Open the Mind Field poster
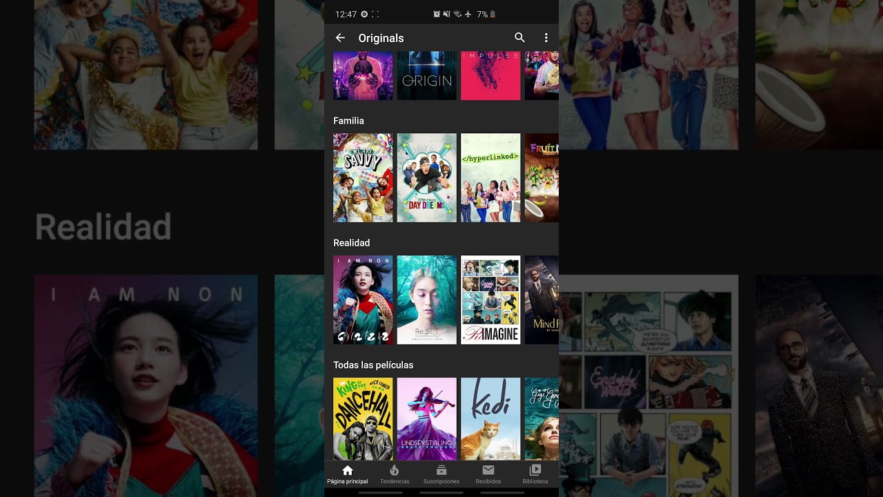The image size is (883, 497). click(542, 300)
